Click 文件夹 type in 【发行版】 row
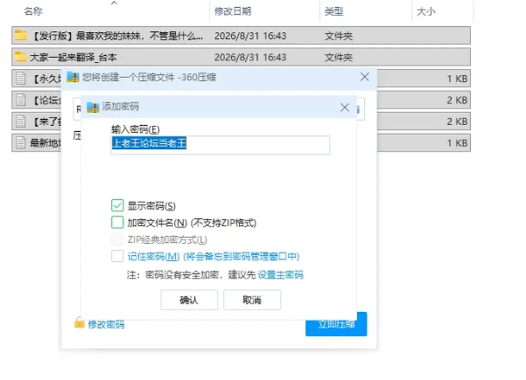Image resolution: width=526 pixels, height=380 pixels. click(339, 36)
